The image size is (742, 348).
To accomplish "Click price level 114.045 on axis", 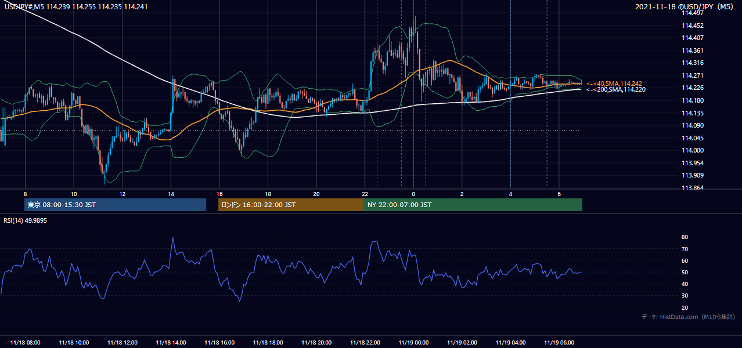I will pyautogui.click(x=692, y=138).
